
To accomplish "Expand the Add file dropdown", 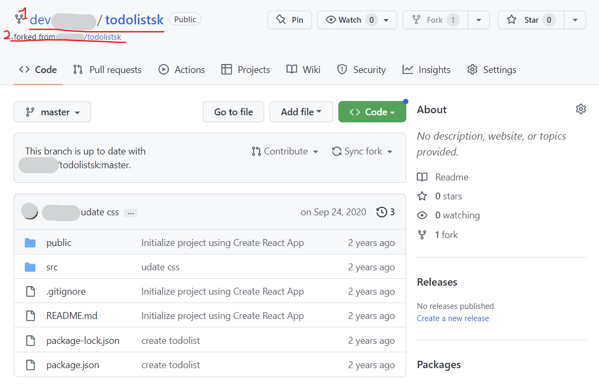I will [x=301, y=112].
